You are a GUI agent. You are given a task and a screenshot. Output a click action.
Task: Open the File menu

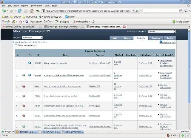pos(4,6)
